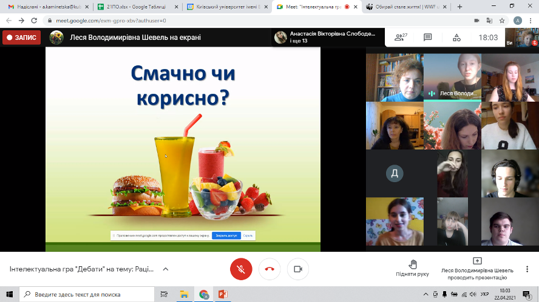Open the participants list showing 27 people

pyautogui.click(x=399, y=38)
